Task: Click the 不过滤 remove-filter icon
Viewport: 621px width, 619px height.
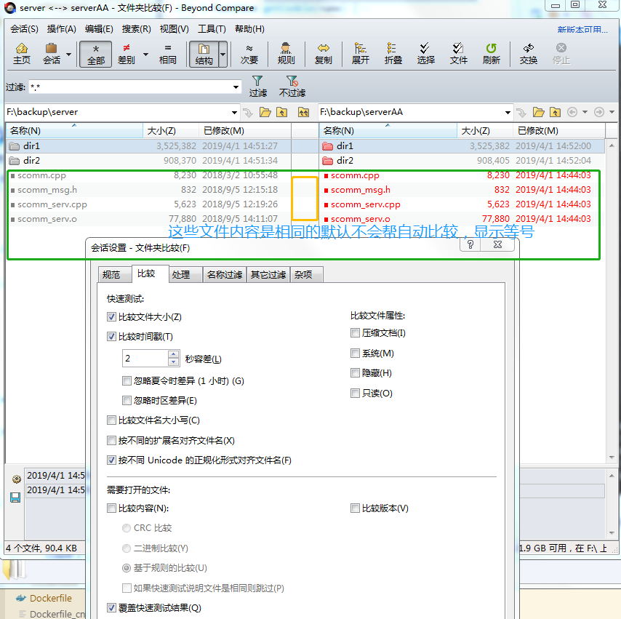Action: pyautogui.click(x=292, y=87)
